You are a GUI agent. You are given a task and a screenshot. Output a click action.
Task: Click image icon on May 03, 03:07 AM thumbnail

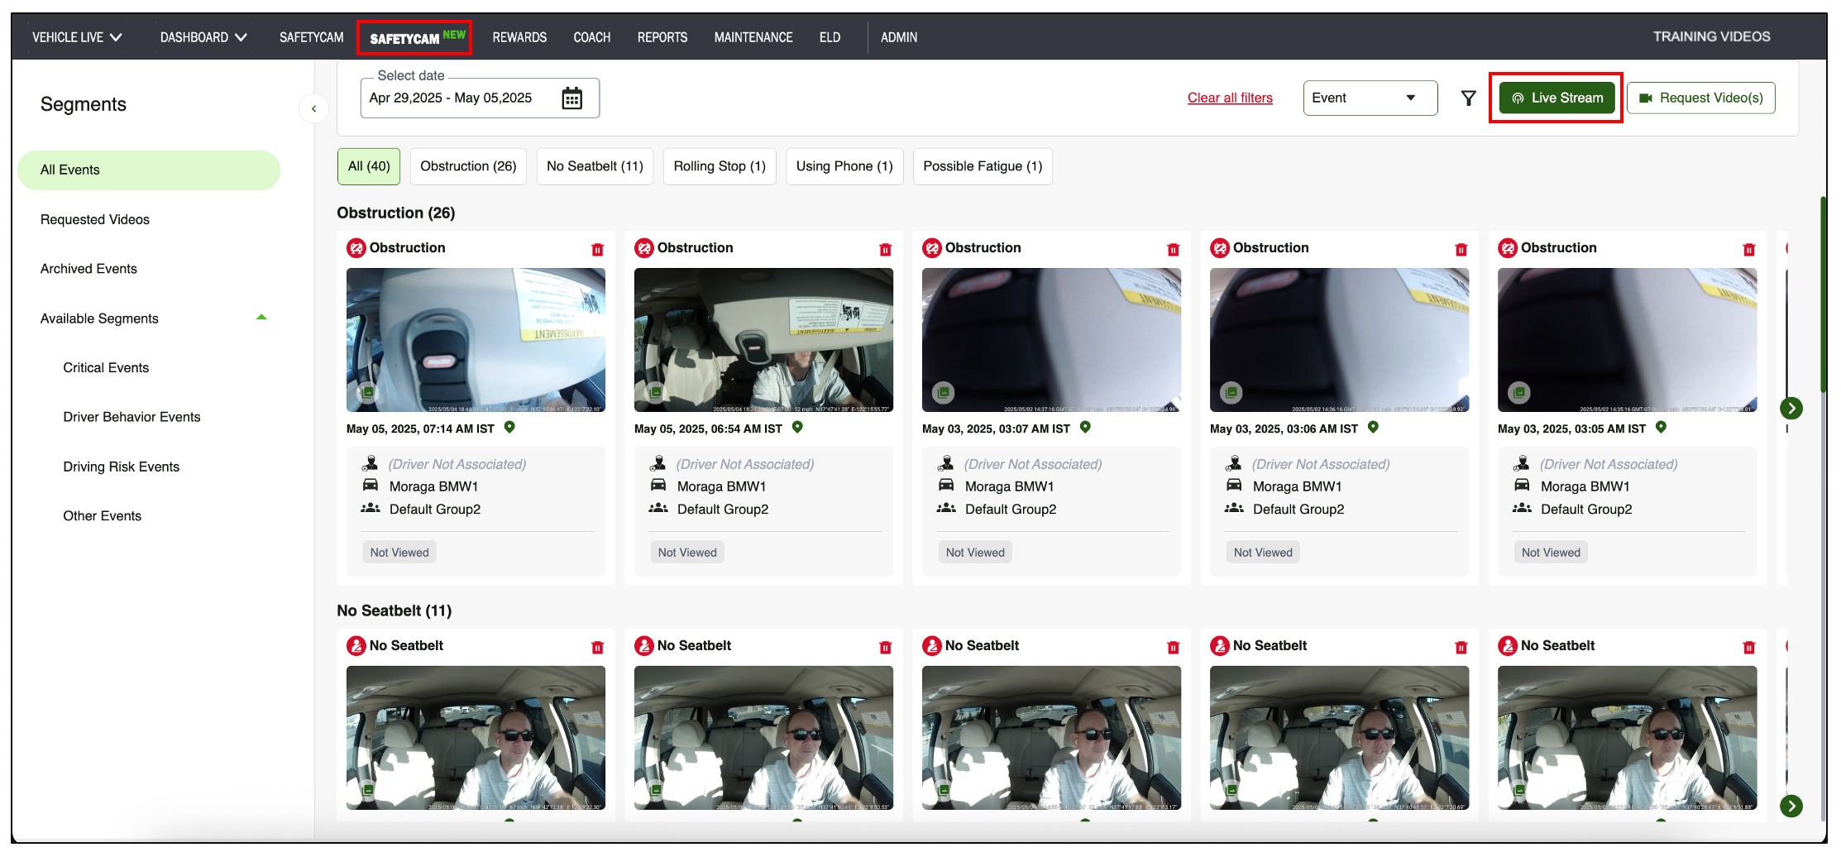943,392
